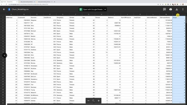Zoom out with the minus button
Screen dimensions: 187x105
point(88,101)
